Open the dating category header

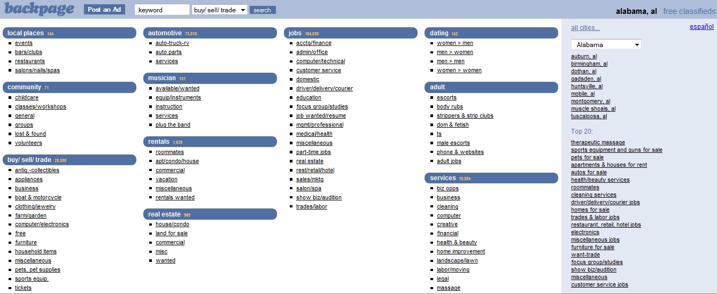pos(491,33)
